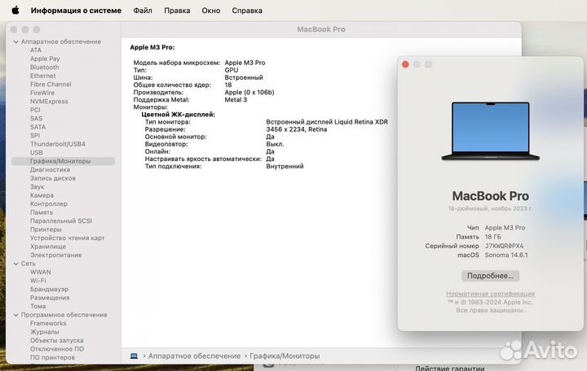Open the Файл menu
587x371 pixels.
[x=143, y=11]
